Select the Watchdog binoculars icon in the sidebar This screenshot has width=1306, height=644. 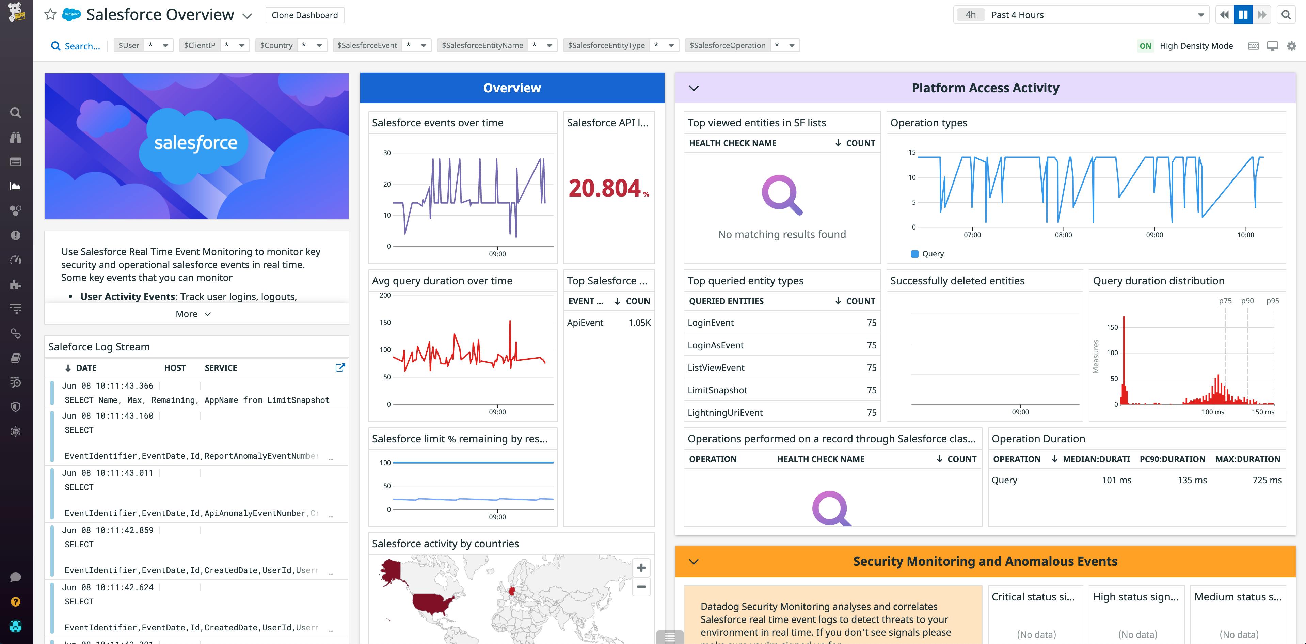pyautogui.click(x=15, y=137)
